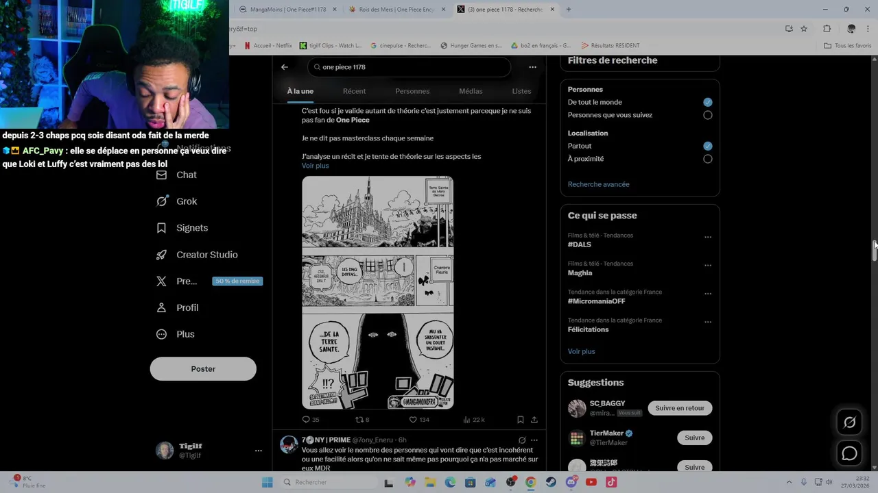
Task: Open the floating Grok button
Action: pyautogui.click(x=849, y=422)
